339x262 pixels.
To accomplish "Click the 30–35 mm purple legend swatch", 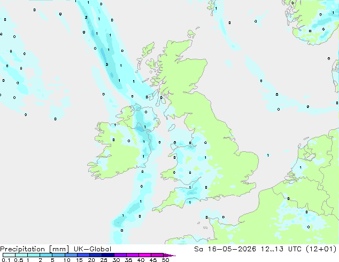I will click(x=120, y=255).
